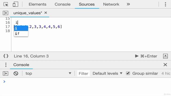Toggle the Group similar checkbox
Screen dimensions: 171x96
point(128,73)
